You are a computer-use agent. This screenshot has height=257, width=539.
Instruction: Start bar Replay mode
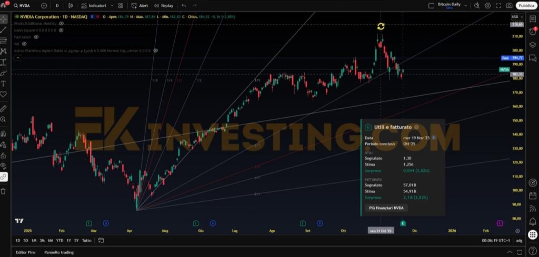click(x=164, y=5)
